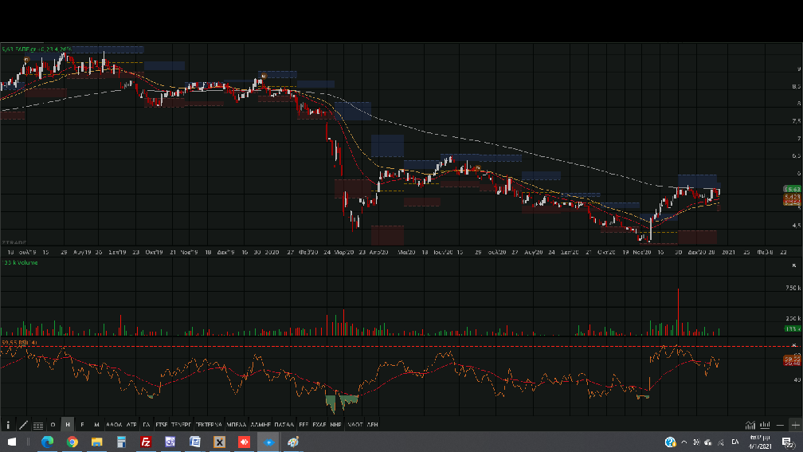Toggle the H timeframe button
Image resolution: width=803 pixels, height=452 pixels.
click(x=68, y=425)
